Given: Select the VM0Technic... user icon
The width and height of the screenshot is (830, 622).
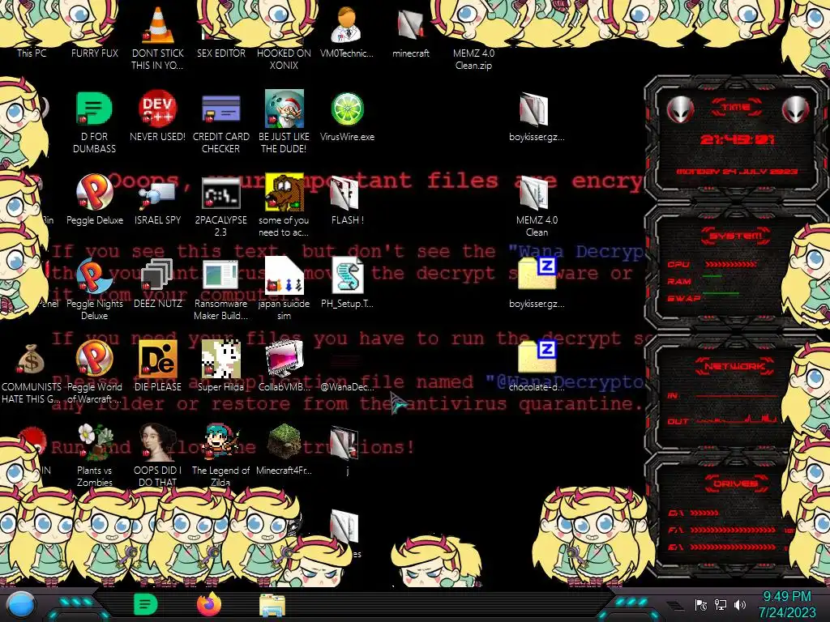Looking at the screenshot, I should click(x=347, y=32).
